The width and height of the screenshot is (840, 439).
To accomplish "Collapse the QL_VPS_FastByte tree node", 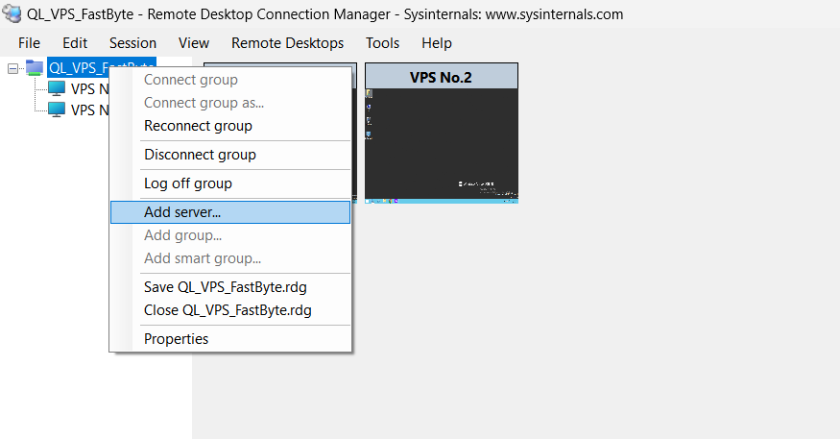I will pos(12,68).
